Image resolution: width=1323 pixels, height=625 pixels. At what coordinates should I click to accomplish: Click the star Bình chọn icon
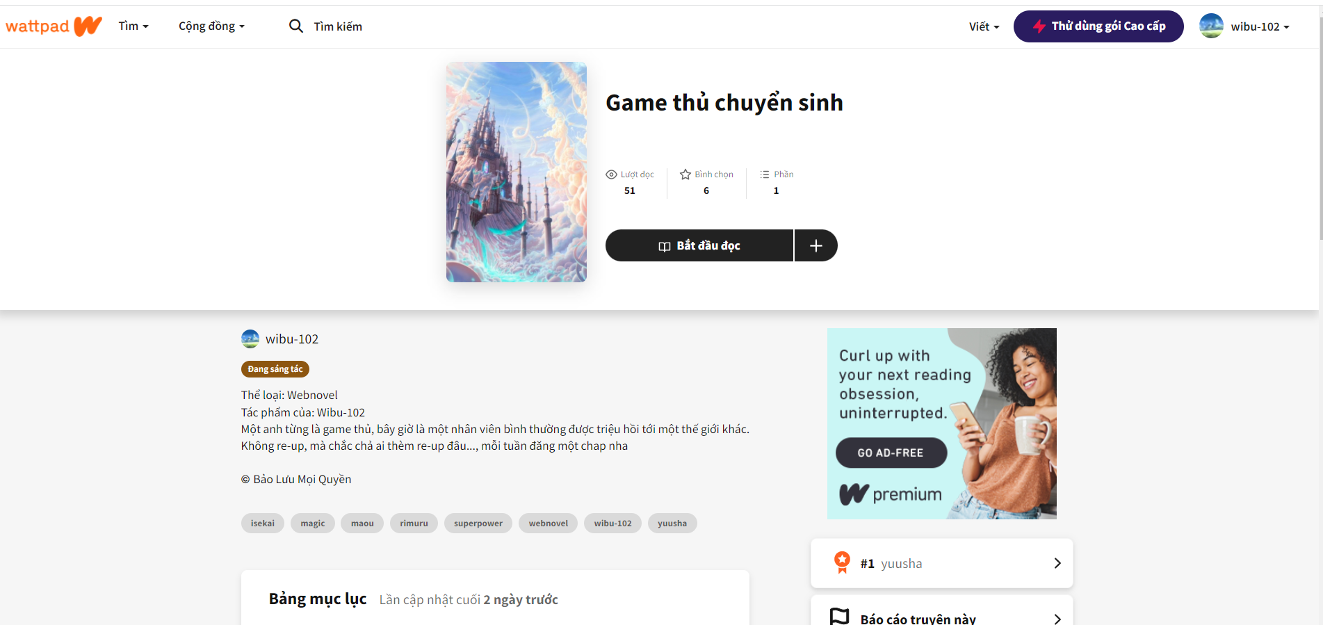pos(685,174)
